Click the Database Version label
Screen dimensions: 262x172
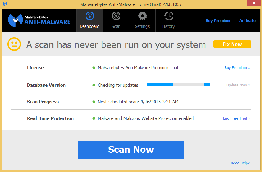[46, 85]
